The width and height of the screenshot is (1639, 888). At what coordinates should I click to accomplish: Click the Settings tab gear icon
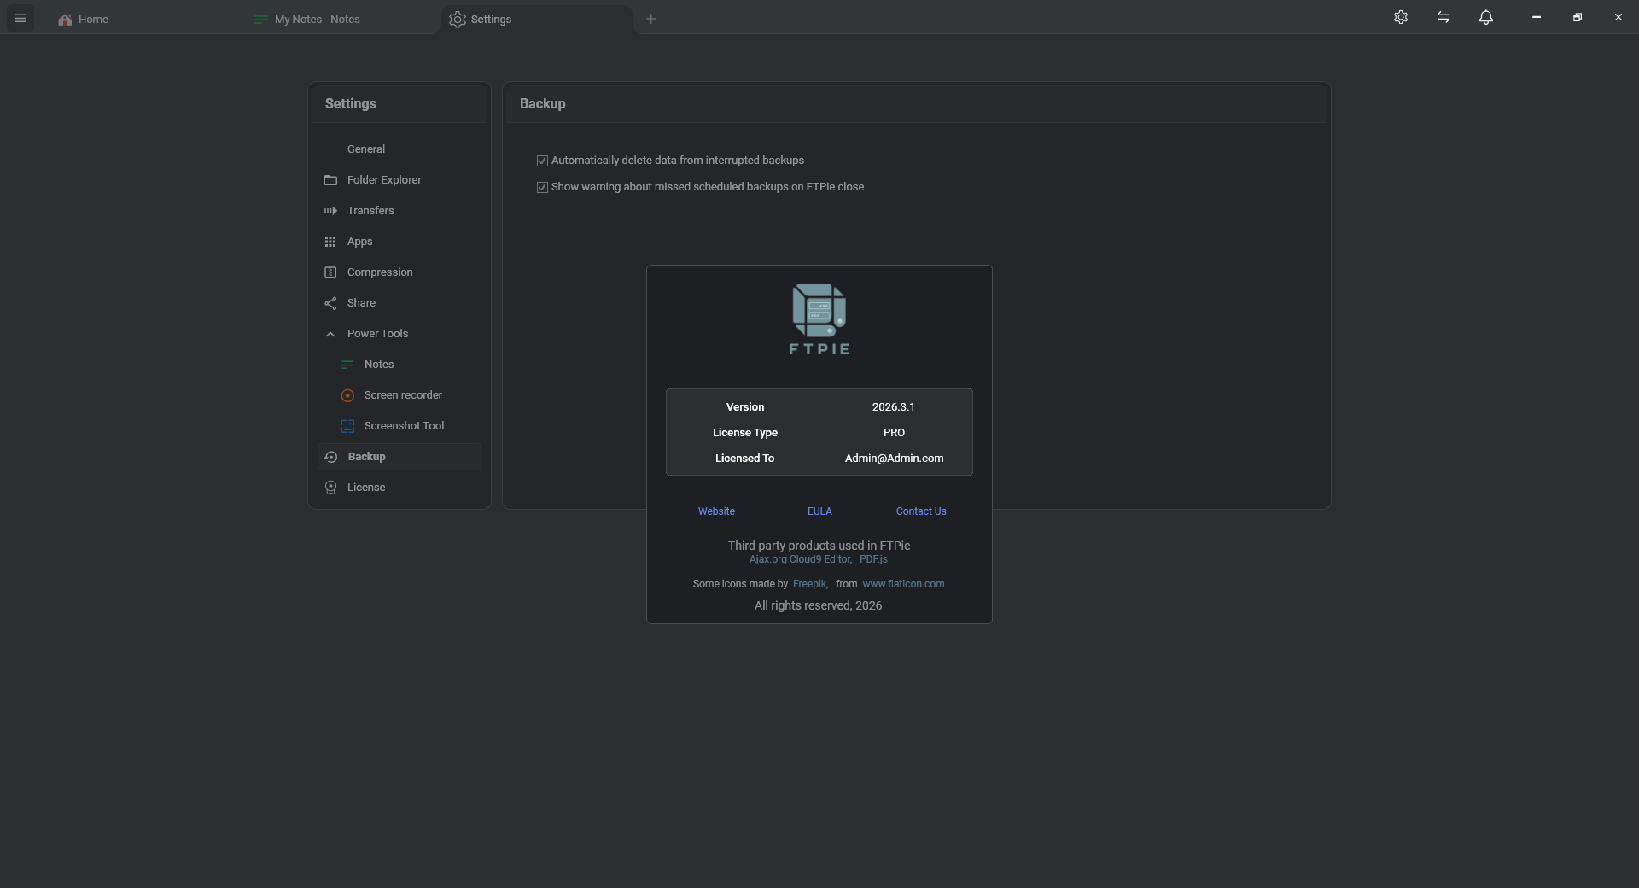tap(458, 20)
